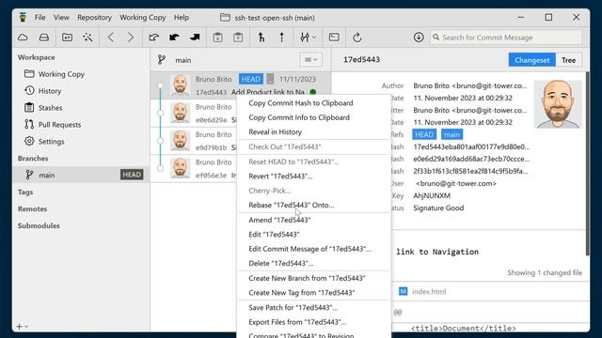Choose Save Patch for "17ed5443"
This screenshot has width=602, height=338.
(x=314, y=308)
